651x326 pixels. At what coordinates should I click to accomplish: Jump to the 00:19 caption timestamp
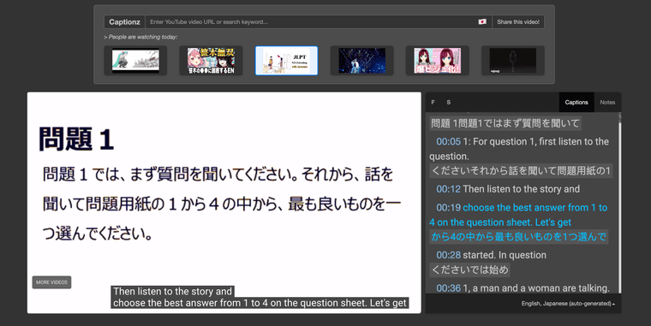click(x=448, y=207)
